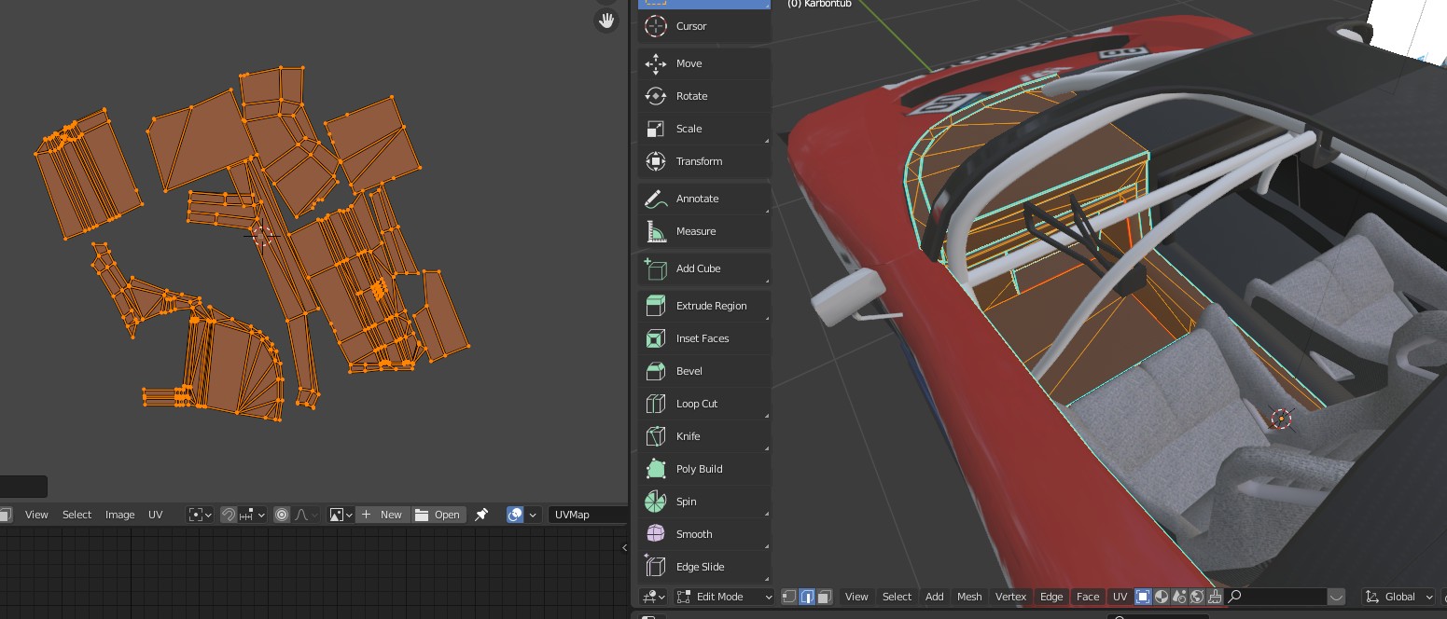
Task: Open the Global transform orientation dropdown
Action: point(1399,597)
